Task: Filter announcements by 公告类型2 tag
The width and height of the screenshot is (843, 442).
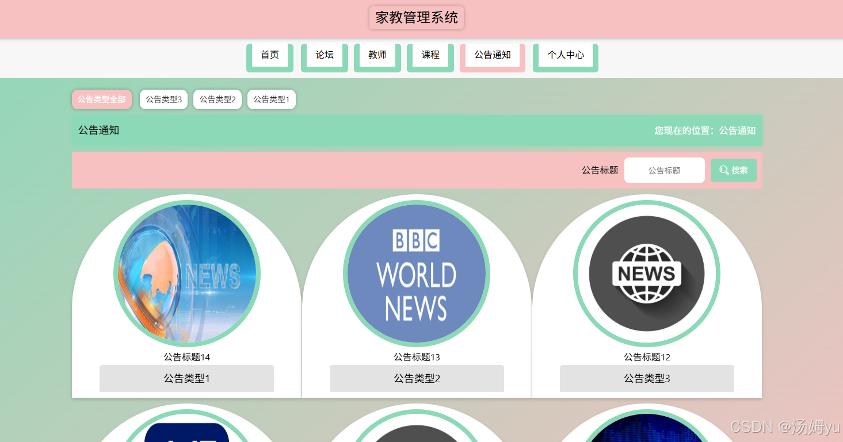Action: [218, 99]
